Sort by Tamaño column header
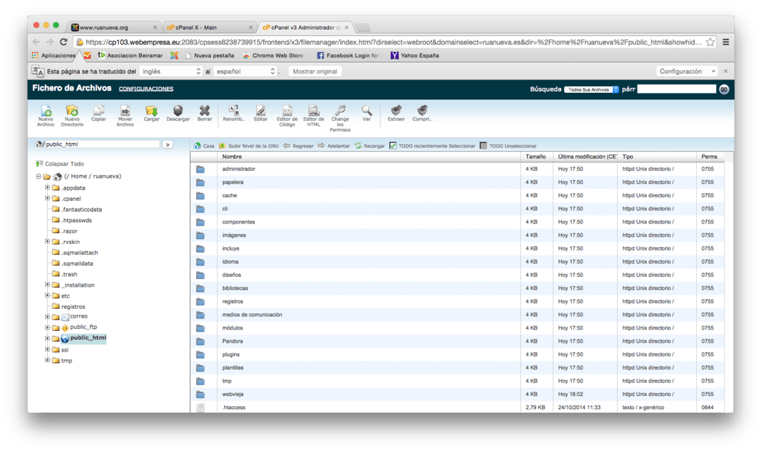Screen dimensions: 762x452 [x=535, y=156]
